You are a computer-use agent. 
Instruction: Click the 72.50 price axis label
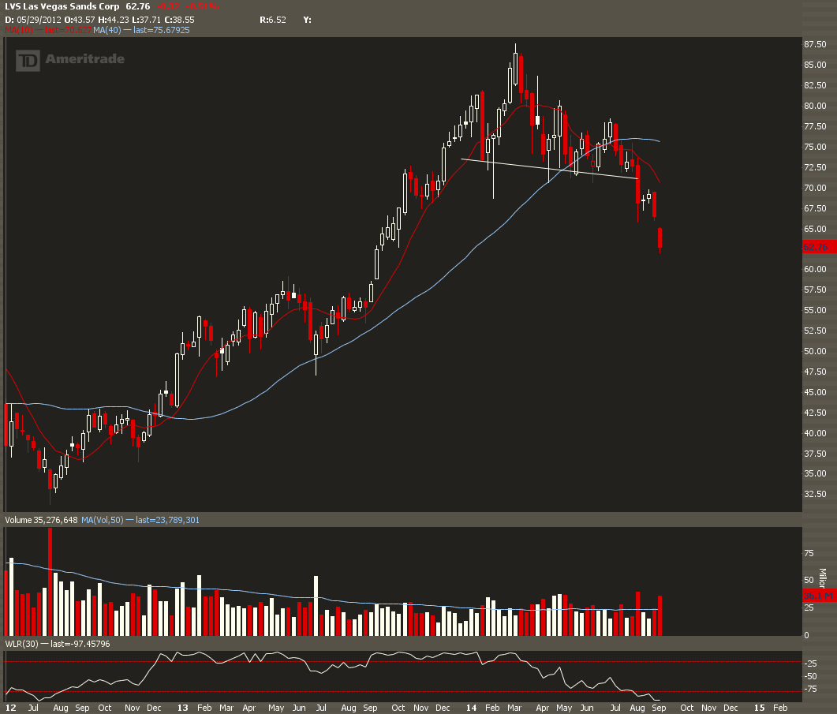point(815,167)
